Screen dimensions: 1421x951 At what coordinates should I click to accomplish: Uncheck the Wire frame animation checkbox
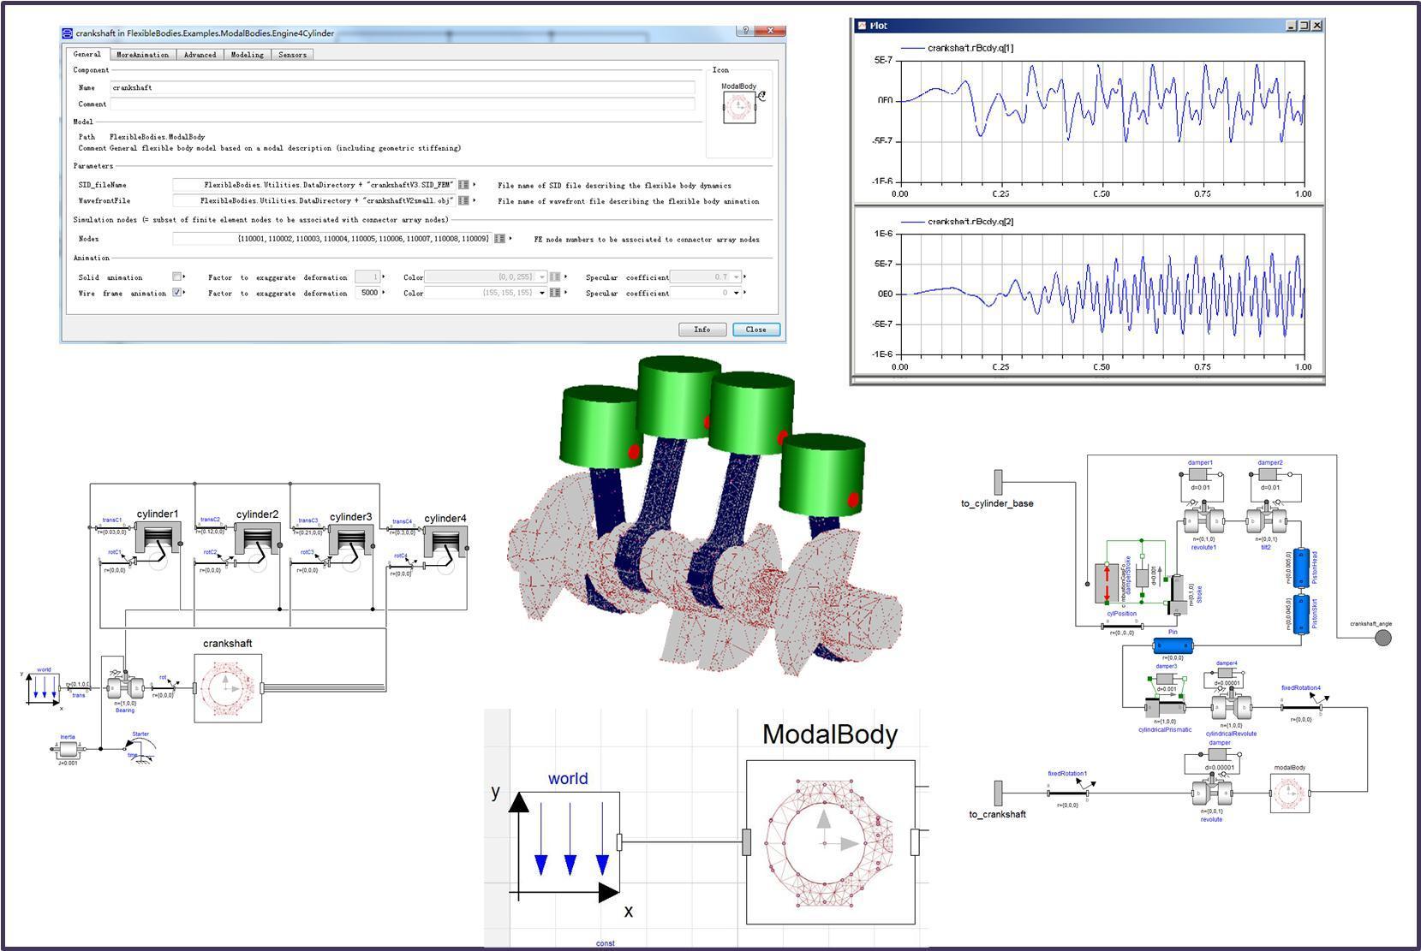click(x=176, y=292)
